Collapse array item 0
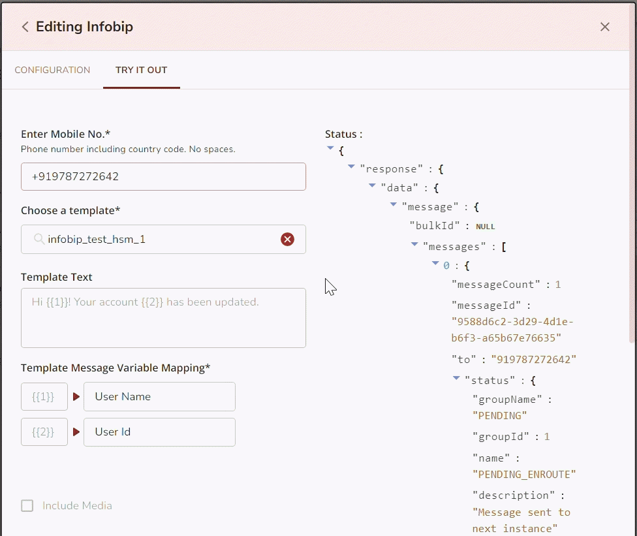The height and width of the screenshot is (536, 637). click(x=435, y=264)
